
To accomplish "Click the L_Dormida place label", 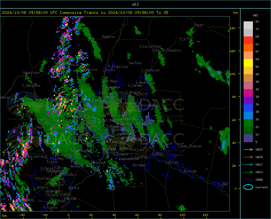I will tap(188, 171).
